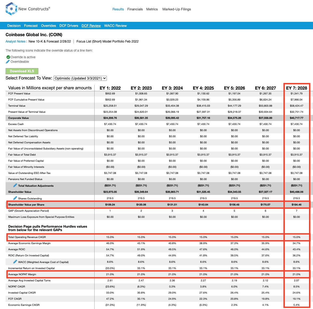This screenshot has width=313, height=309.
Task: Click pencil icon beside WACC row
Action: pyautogui.click(x=15, y=262)
